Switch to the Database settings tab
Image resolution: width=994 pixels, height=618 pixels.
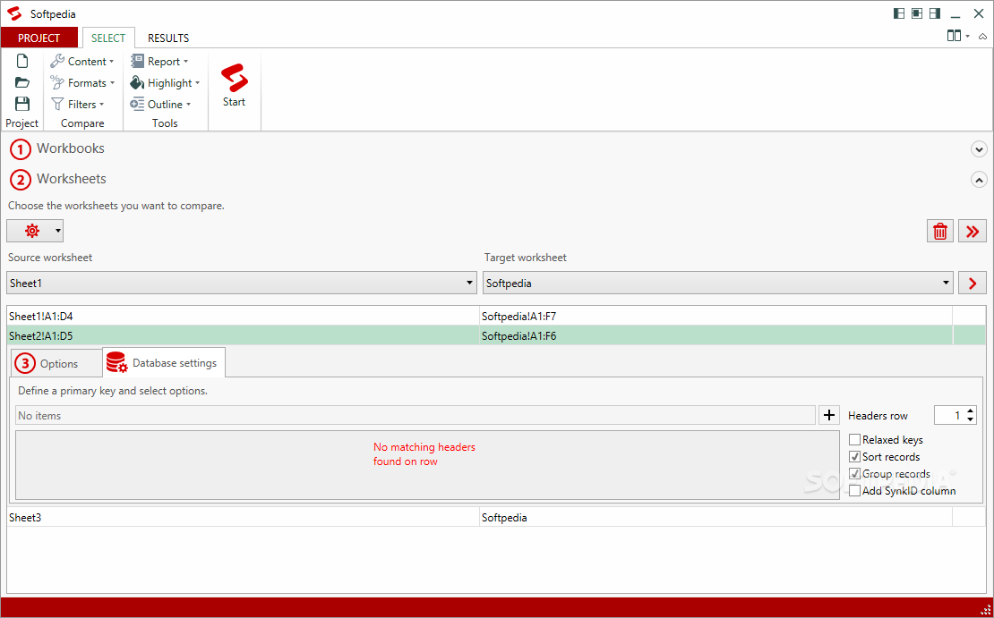[164, 363]
